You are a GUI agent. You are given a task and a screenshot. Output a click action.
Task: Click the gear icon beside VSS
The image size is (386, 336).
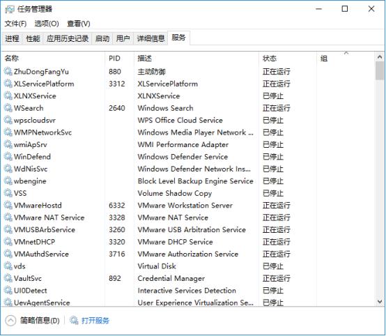(8, 193)
